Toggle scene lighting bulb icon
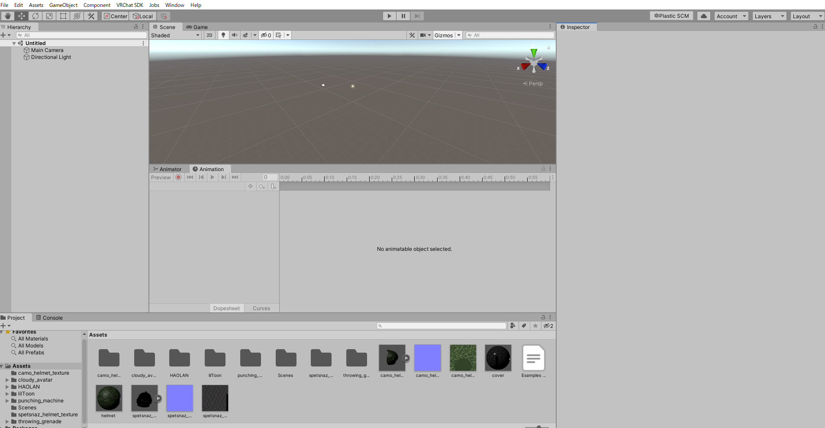Viewport: 825px width, 428px height. click(x=223, y=35)
